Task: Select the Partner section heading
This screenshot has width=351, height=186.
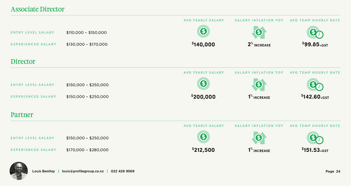Action: pos(22,115)
